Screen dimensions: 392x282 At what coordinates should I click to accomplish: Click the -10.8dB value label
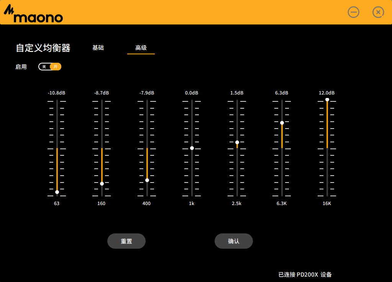tap(56, 93)
